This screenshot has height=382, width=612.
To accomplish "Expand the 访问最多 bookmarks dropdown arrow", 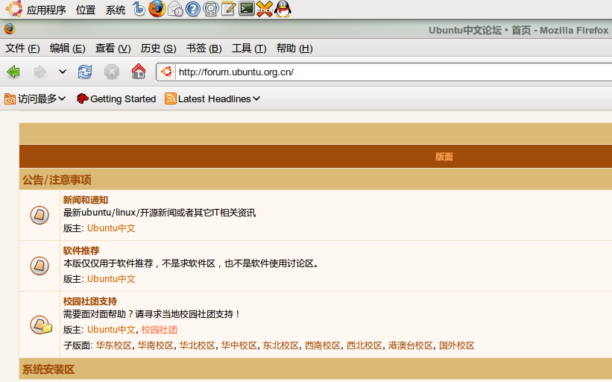I will [x=62, y=98].
